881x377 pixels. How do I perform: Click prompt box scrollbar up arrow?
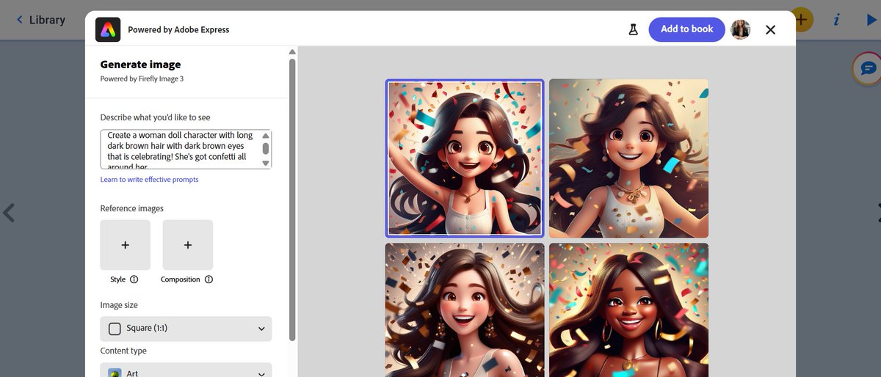266,135
